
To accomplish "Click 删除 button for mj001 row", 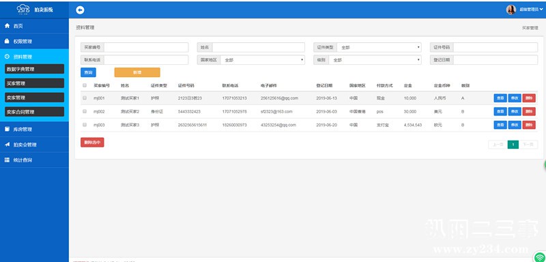I will point(529,98).
